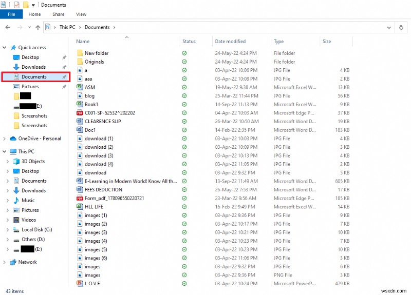
Task: Click the download (1) JPG icon
Action: pyautogui.click(x=80, y=139)
